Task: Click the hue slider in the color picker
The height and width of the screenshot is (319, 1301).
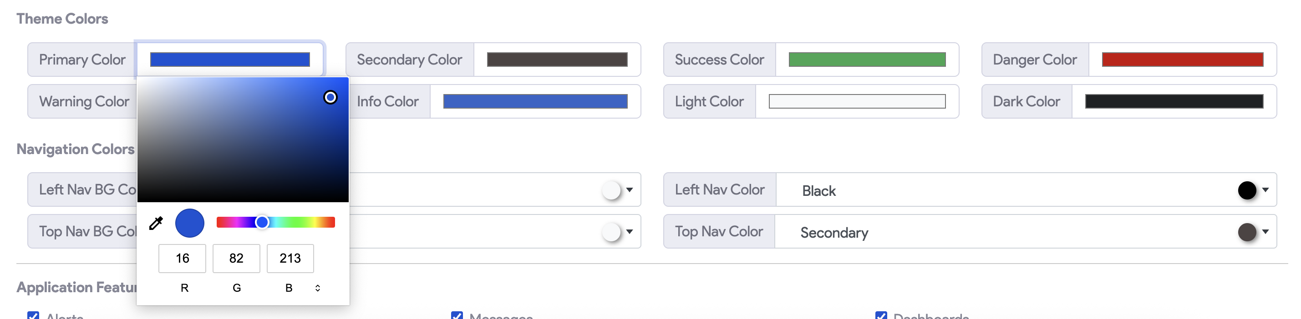Action: [276, 222]
